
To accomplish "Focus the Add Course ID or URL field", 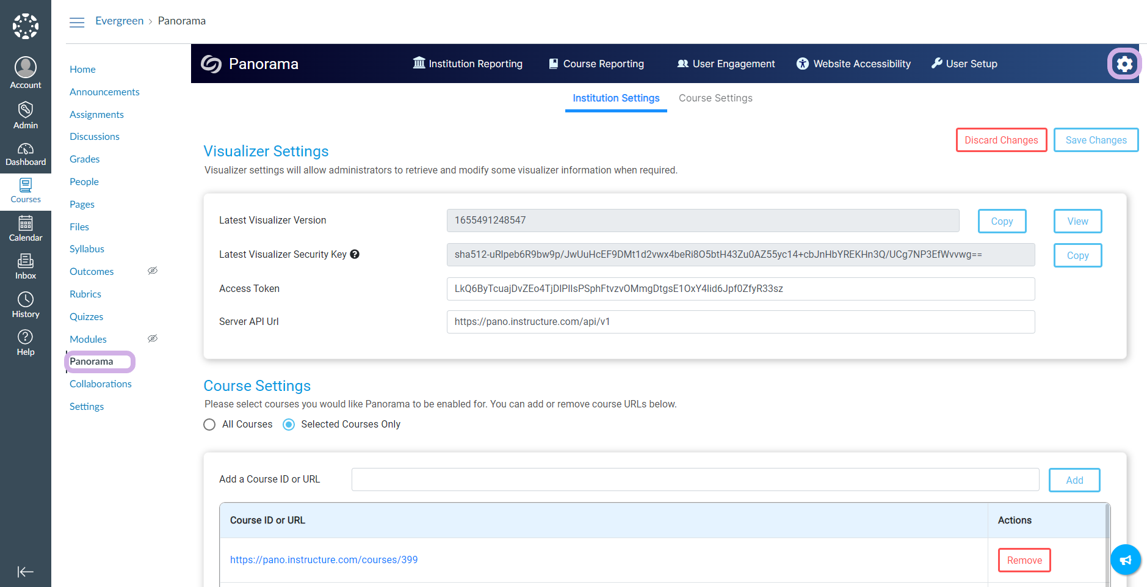I will pos(695,479).
